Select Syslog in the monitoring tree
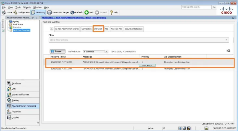Image resolution: width=238 pixels, height=131 pixels. click(16, 21)
